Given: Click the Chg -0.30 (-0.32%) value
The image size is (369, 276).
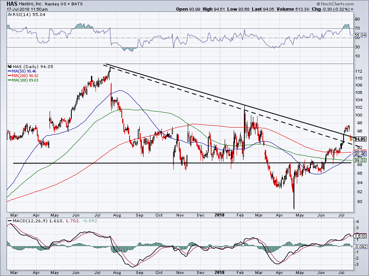Looking at the screenshot, I should pos(330,9).
